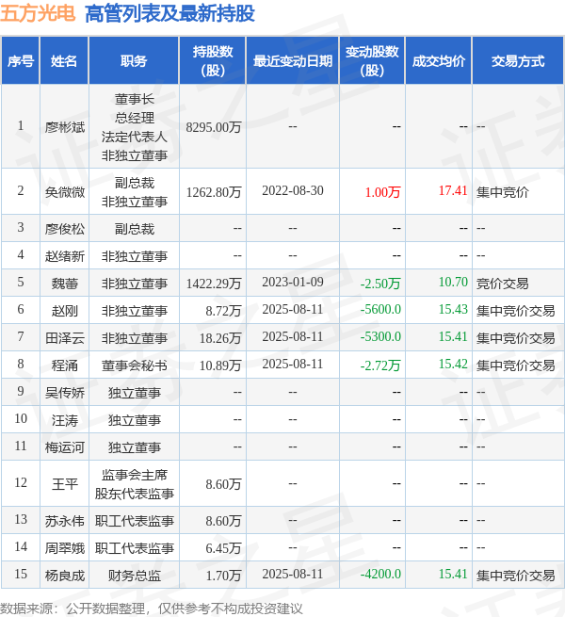The image size is (565, 617).
Task: Click the holding value 8.72万
Action: point(223,311)
